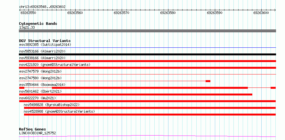The height and width of the screenshot is (140, 285).
Task: Click the red nsv4221920 variant bar
Action: point(147,68)
